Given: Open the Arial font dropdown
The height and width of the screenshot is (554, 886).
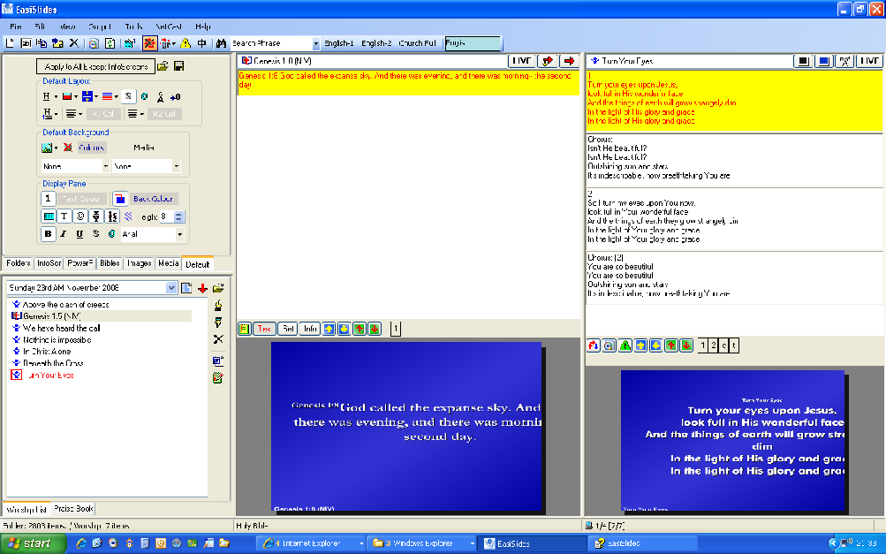Looking at the screenshot, I should (179, 234).
